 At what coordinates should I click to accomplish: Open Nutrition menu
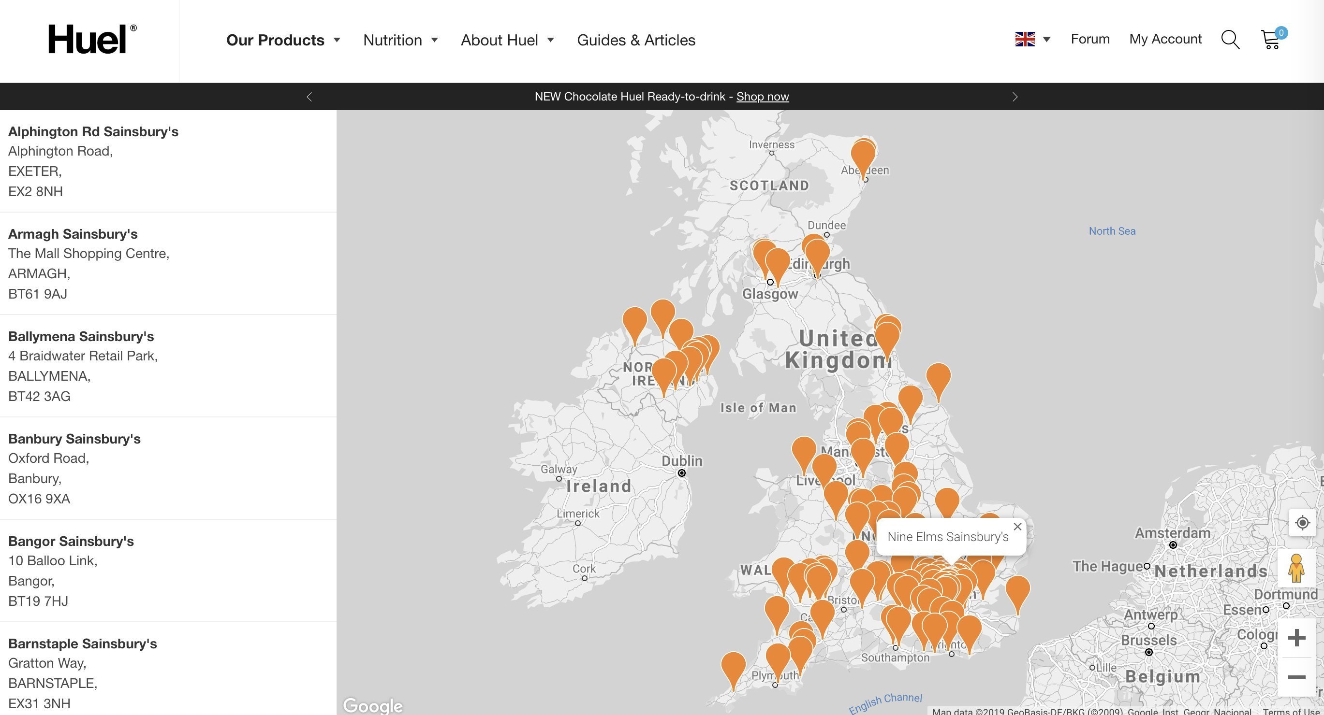pyautogui.click(x=392, y=40)
